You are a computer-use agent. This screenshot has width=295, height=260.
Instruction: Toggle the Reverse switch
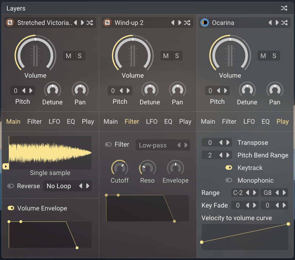[11, 186]
